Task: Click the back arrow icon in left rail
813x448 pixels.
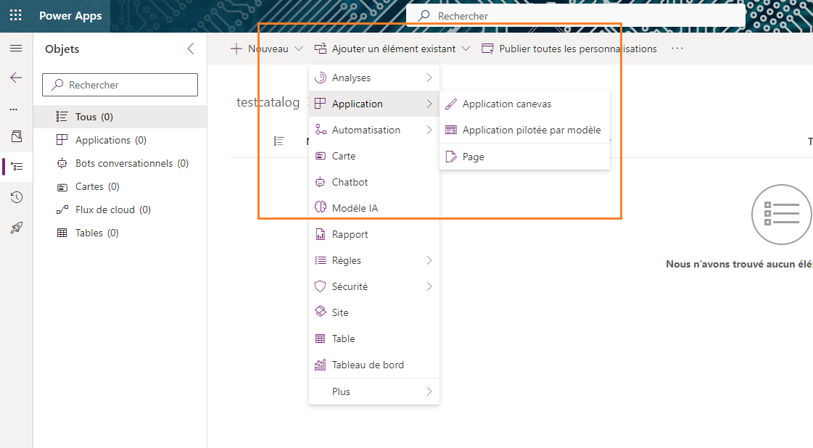Action: coord(16,78)
